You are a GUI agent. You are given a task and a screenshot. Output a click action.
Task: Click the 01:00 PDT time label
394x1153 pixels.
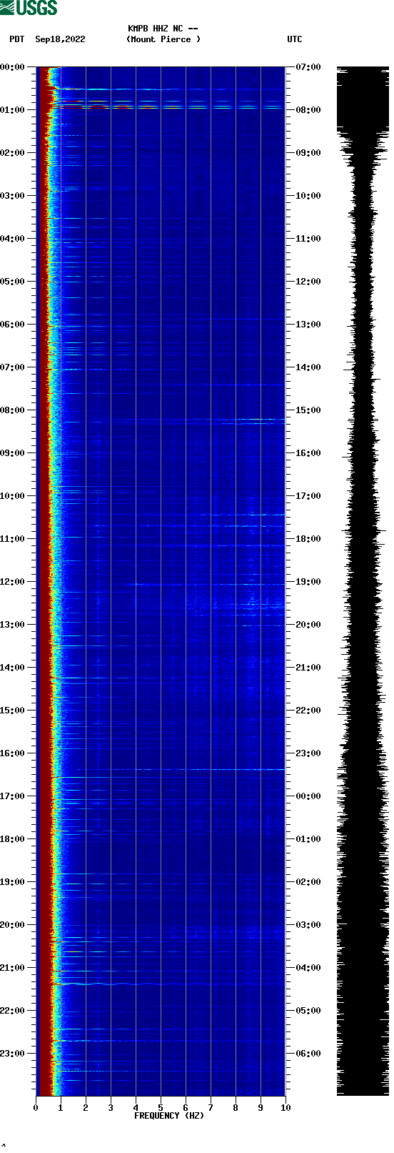[13, 110]
